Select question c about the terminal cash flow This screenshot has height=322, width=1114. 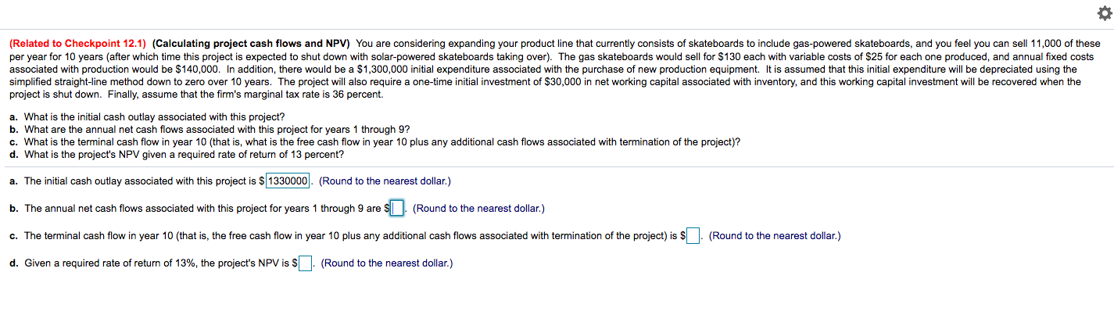[x=375, y=142]
